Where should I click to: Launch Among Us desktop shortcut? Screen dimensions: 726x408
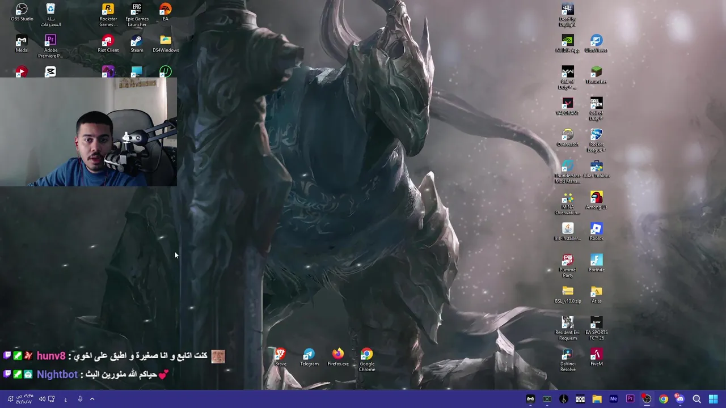(x=596, y=200)
